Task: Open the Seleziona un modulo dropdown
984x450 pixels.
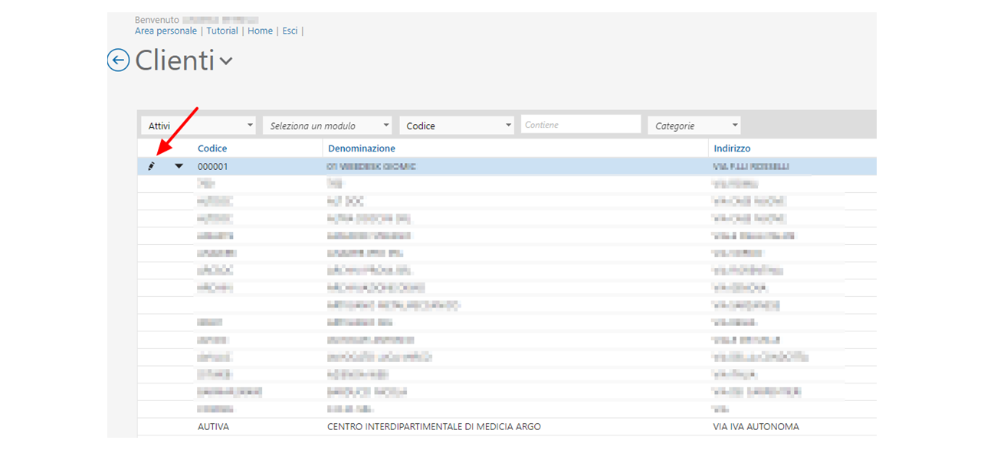Action: coord(327,126)
